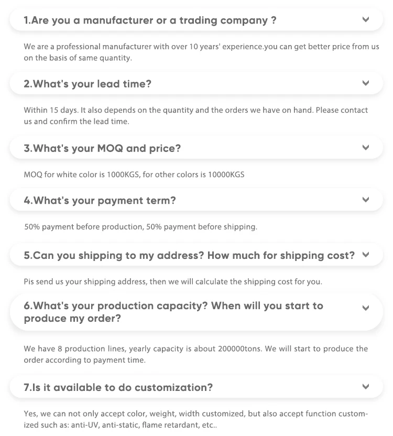This screenshot has width=393, height=436.
Task: Select the production capacity question heading
Action: coord(173,312)
